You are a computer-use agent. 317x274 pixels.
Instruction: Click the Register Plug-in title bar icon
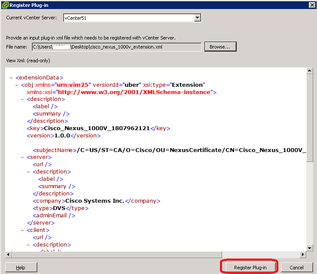pos(5,5)
